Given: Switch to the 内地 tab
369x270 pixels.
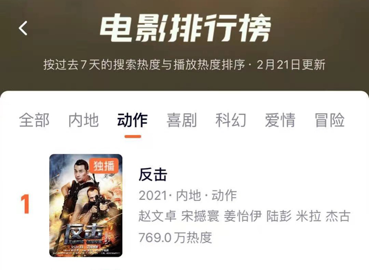Looking at the screenshot, I should (84, 120).
